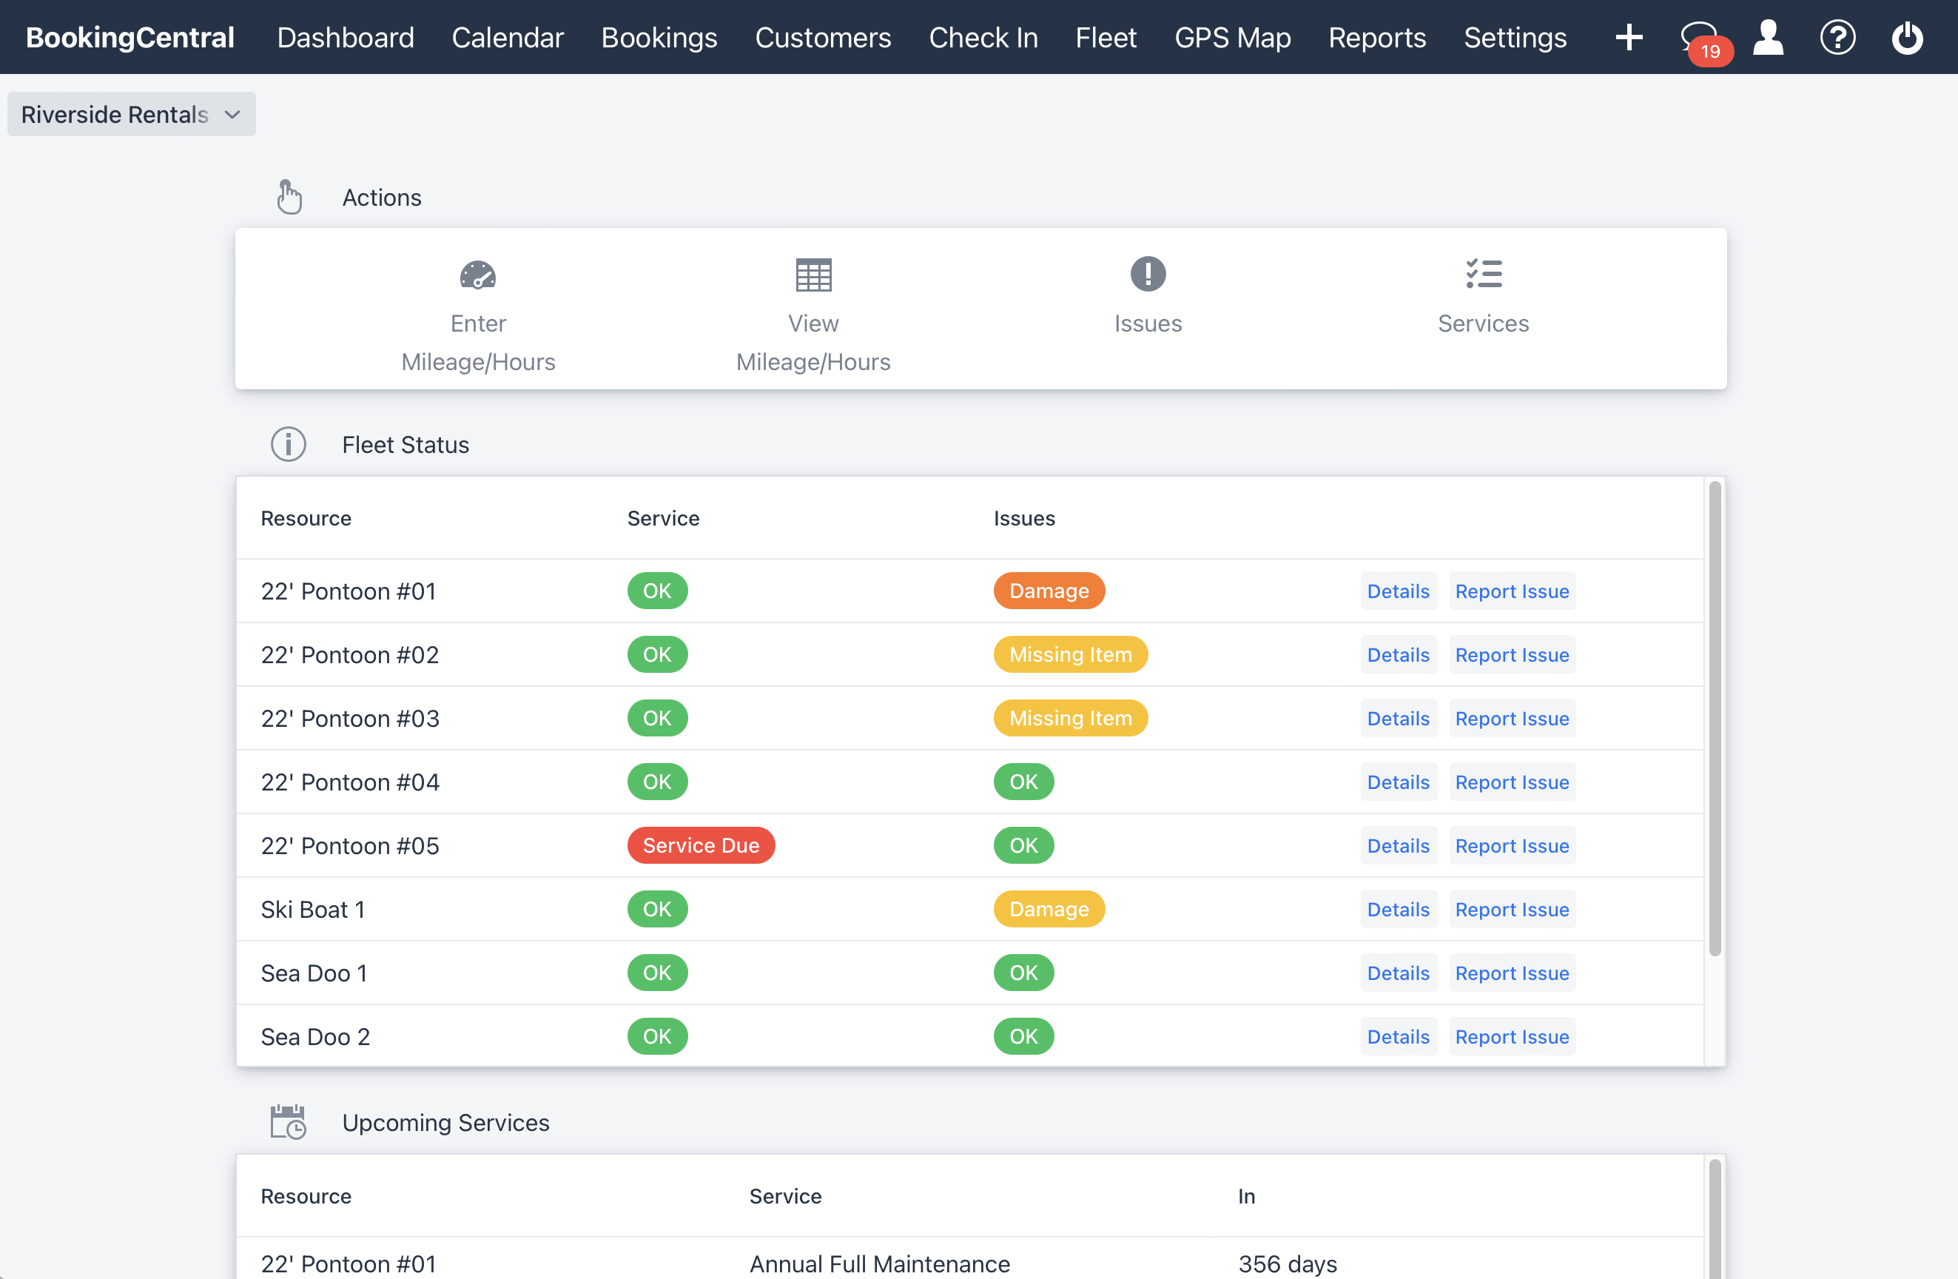Open Details for 22' Pontoon #01
1958x1279 pixels.
1398,591
